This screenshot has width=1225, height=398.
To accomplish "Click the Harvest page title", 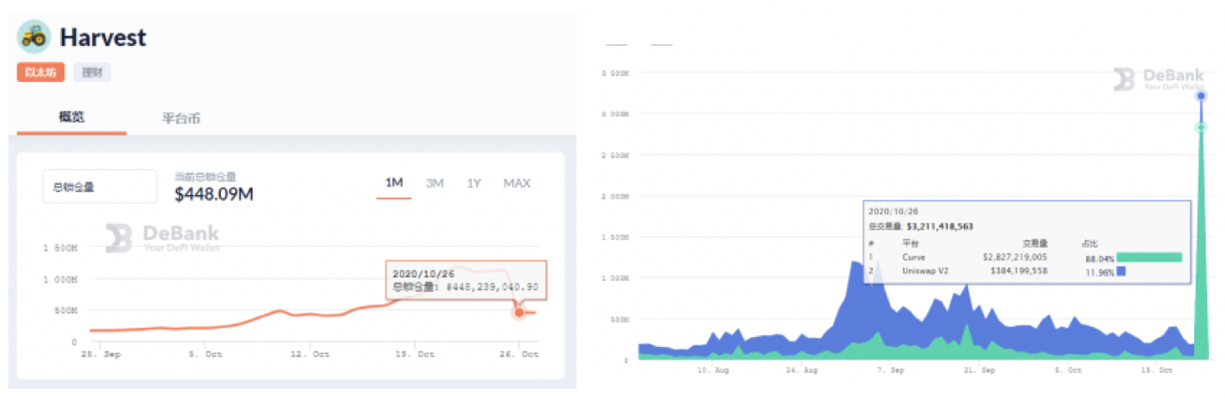I will (x=103, y=38).
